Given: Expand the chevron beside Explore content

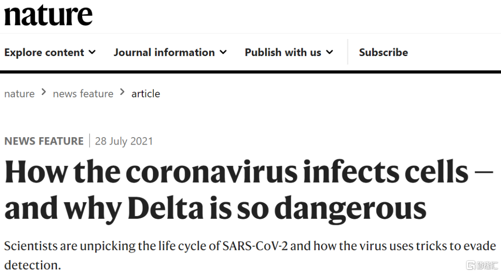Looking at the screenshot, I should [x=92, y=52].
